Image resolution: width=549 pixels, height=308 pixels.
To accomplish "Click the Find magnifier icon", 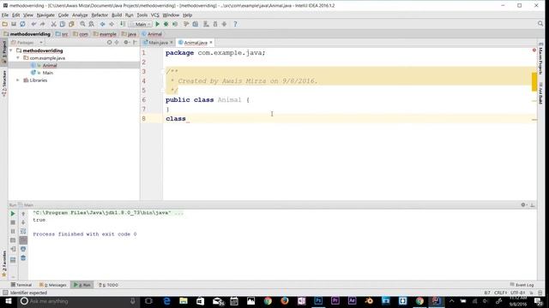I will pyautogui.click(x=82, y=24).
